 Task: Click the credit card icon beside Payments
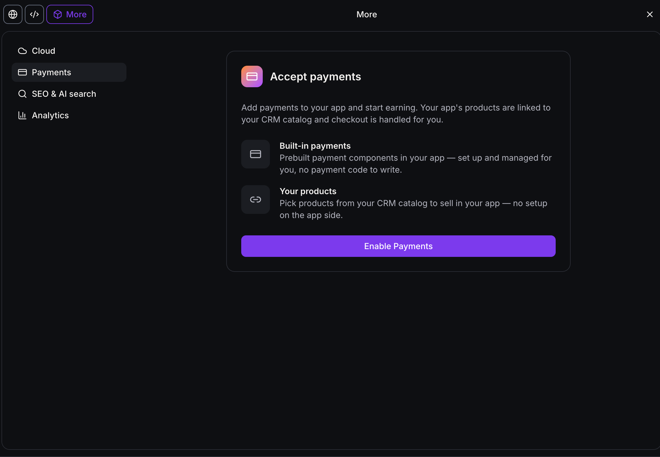22,72
